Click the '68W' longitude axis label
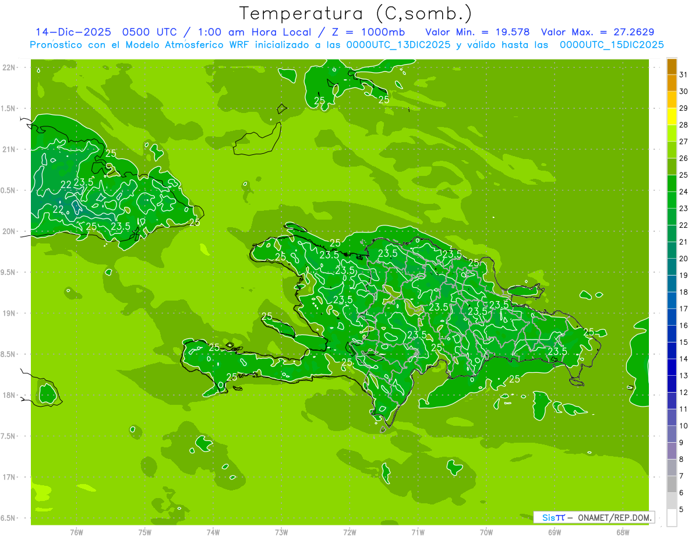The width and height of the screenshot is (699, 540). click(x=623, y=532)
